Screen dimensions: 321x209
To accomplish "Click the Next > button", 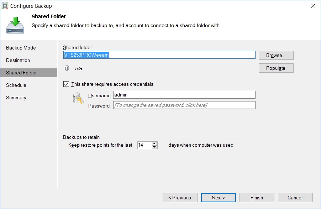I will click(x=218, y=198).
